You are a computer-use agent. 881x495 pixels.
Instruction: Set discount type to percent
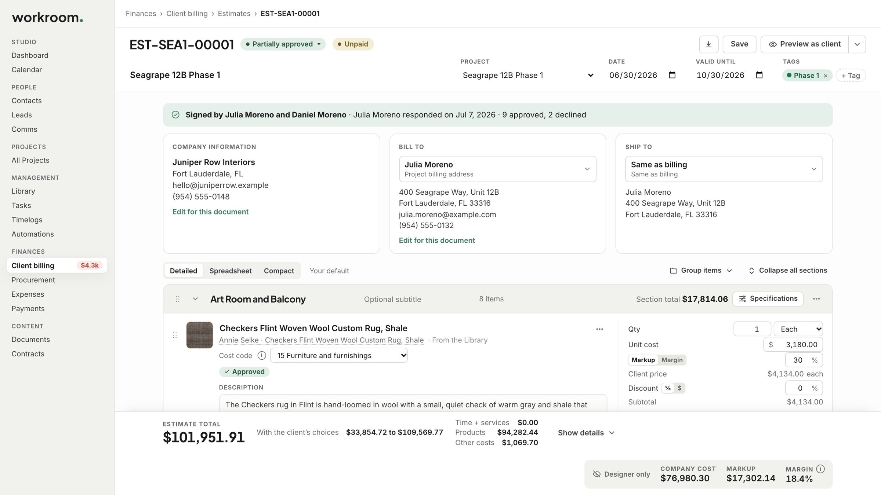click(668, 388)
